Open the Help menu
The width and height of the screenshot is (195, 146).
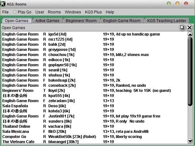coord(110,12)
